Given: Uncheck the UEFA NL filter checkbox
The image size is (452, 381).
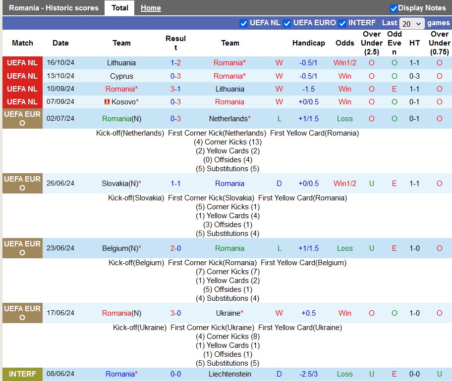Looking at the screenshot, I should pos(243,23).
